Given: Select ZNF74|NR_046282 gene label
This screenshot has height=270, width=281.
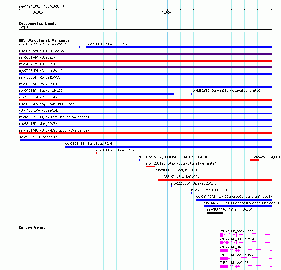Looking at the screenshot, I should point(234,247).
